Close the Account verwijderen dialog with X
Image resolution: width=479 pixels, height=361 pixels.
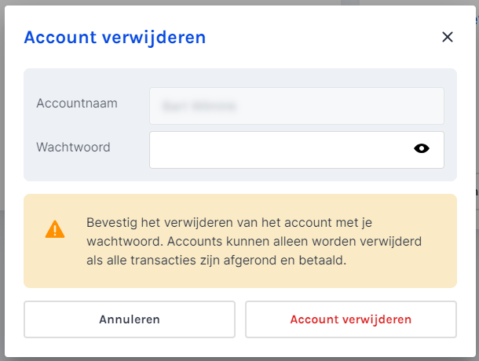tap(448, 37)
